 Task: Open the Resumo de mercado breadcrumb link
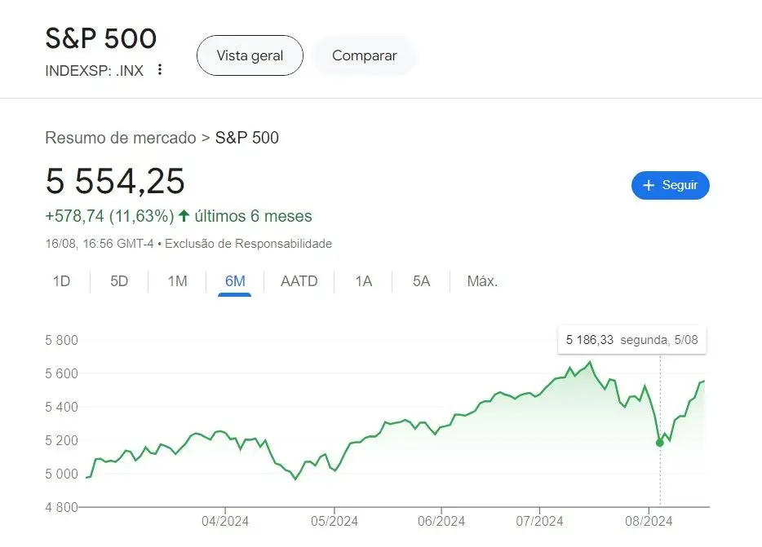(120, 138)
